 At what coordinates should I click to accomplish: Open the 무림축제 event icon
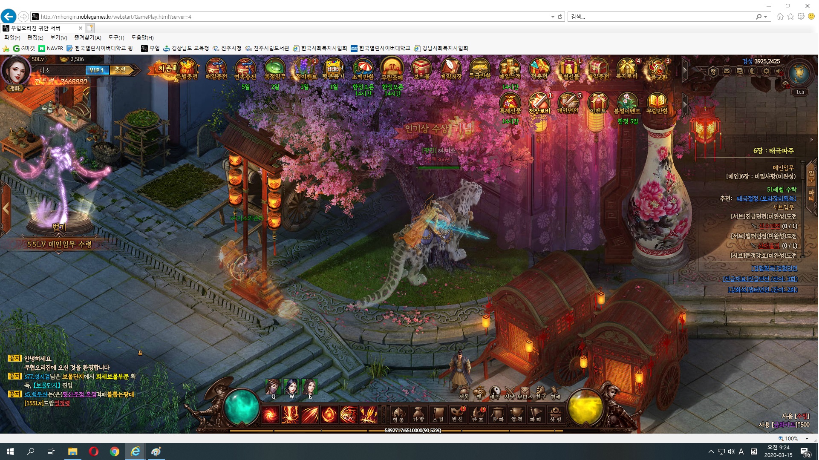[392, 69]
